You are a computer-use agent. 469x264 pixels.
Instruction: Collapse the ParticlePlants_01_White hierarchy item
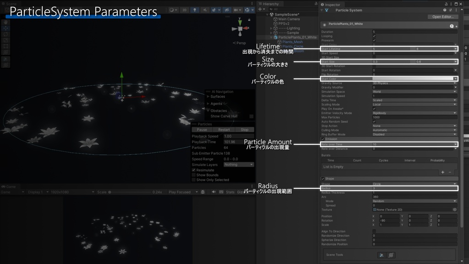click(x=271, y=38)
